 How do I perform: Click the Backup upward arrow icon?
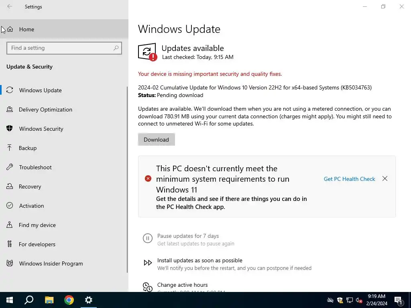coord(10,148)
